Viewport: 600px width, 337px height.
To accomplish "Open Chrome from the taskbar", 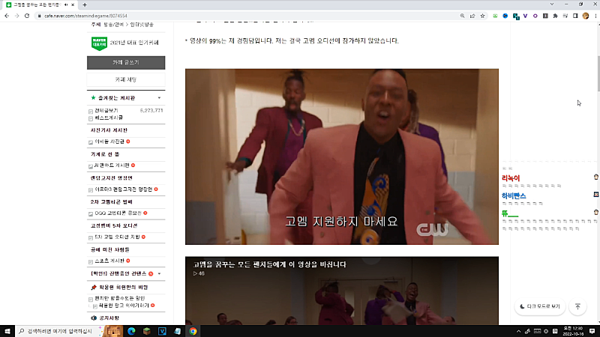I will click(193, 331).
